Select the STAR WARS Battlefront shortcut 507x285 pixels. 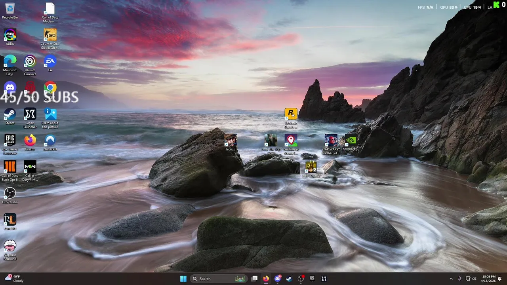coord(331,144)
